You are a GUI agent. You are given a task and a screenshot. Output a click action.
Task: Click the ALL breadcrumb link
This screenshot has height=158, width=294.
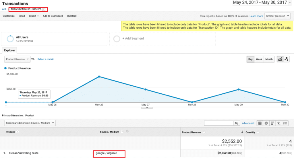[4, 9]
